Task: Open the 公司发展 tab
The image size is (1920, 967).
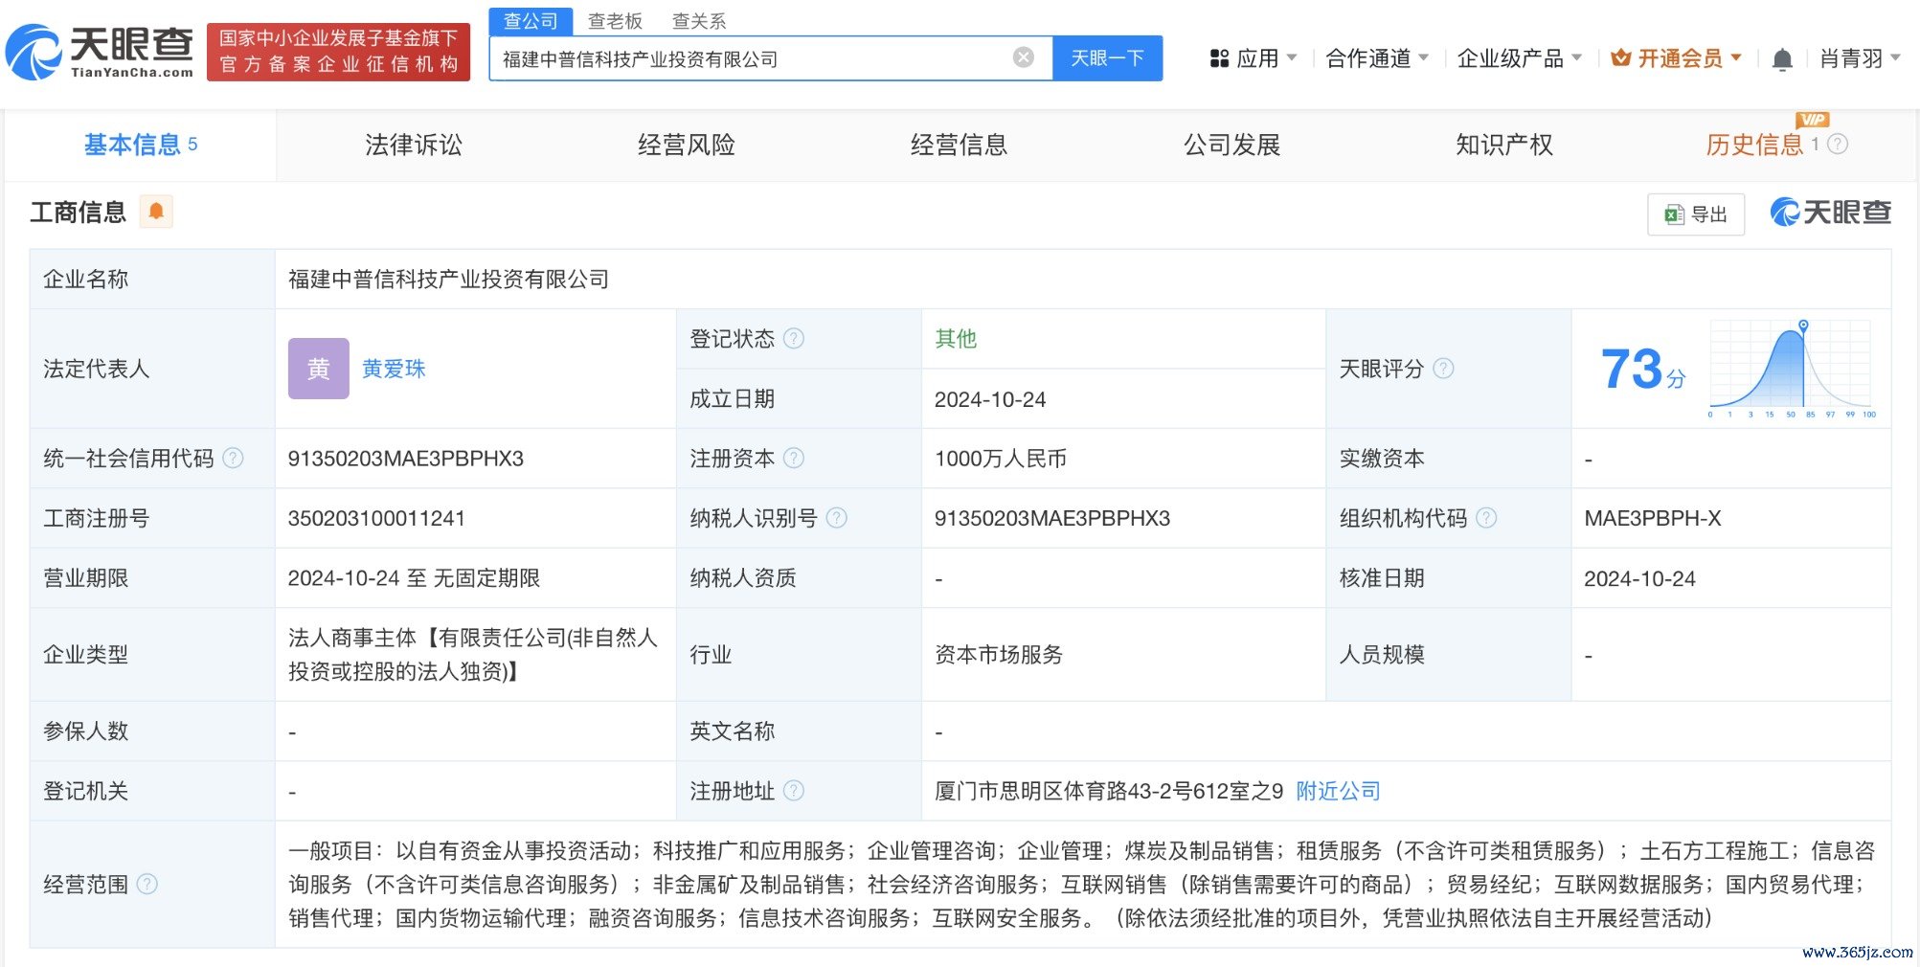Action: (x=1231, y=145)
